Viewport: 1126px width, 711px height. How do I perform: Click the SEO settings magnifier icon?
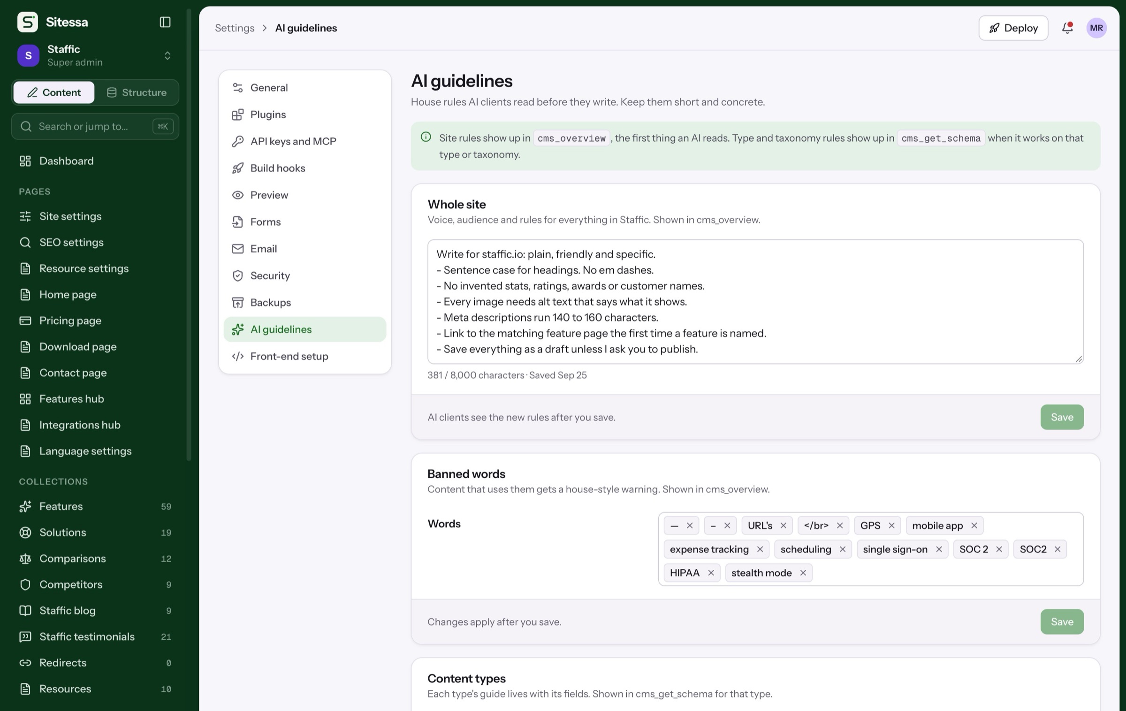click(x=25, y=243)
